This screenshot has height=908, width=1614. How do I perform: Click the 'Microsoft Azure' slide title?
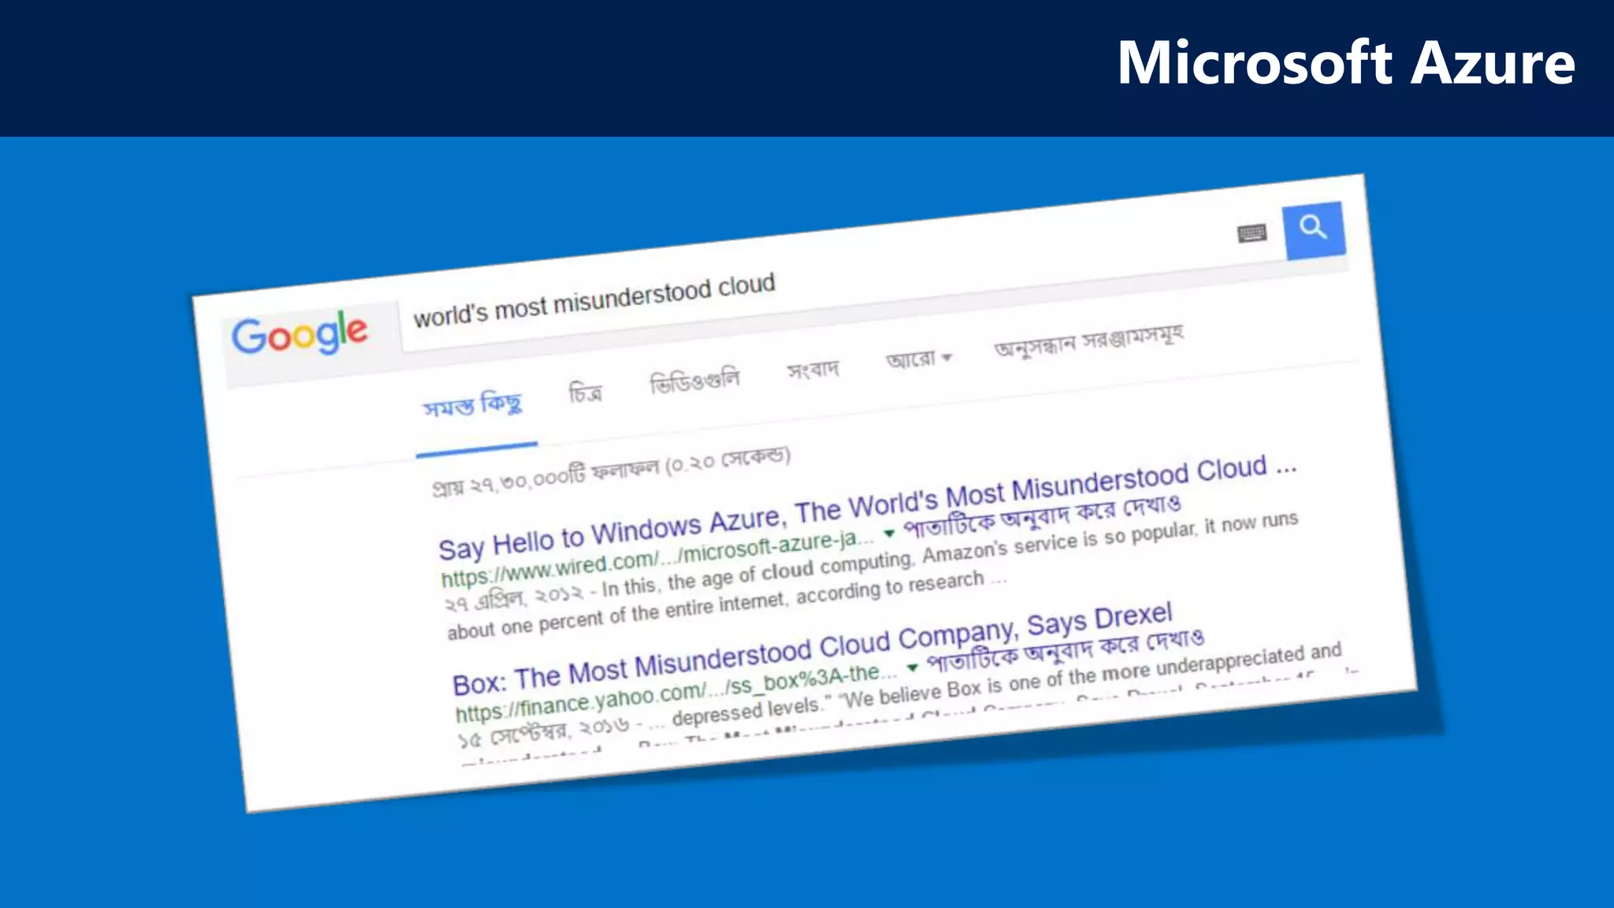[1346, 62]
